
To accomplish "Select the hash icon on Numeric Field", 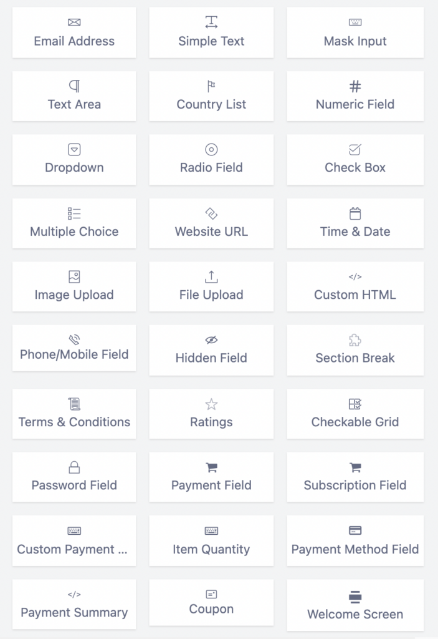I will [355, 85].
